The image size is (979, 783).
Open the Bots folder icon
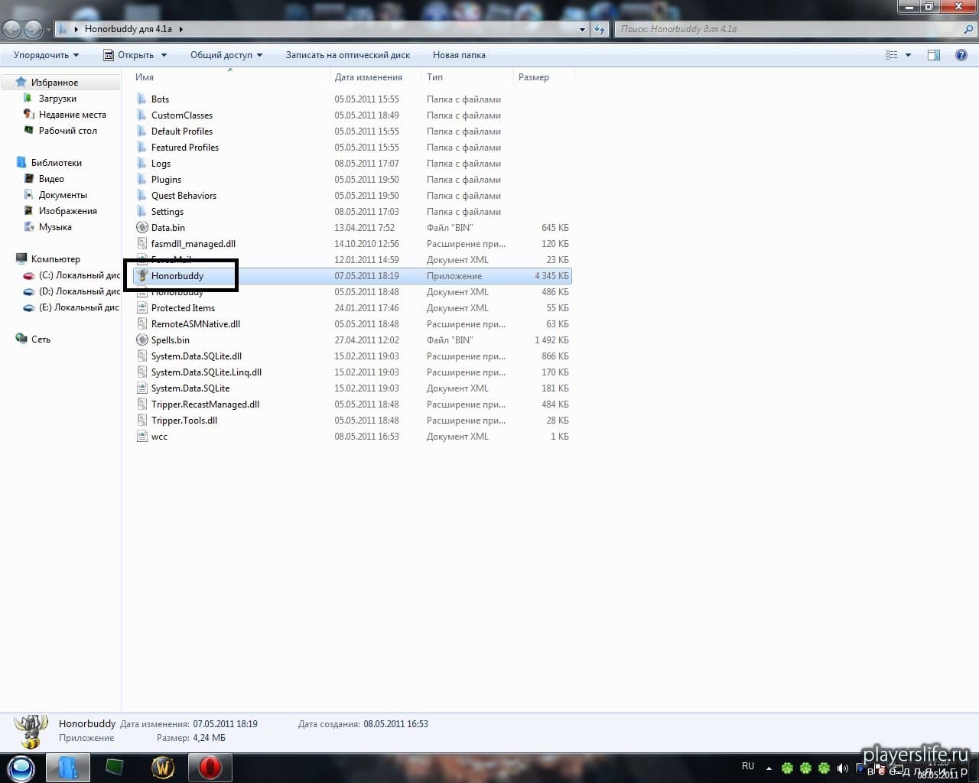coord(141,99)
